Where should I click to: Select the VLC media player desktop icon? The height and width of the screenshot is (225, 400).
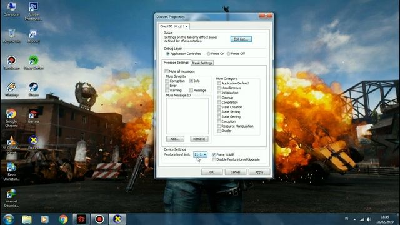[11, 145]
